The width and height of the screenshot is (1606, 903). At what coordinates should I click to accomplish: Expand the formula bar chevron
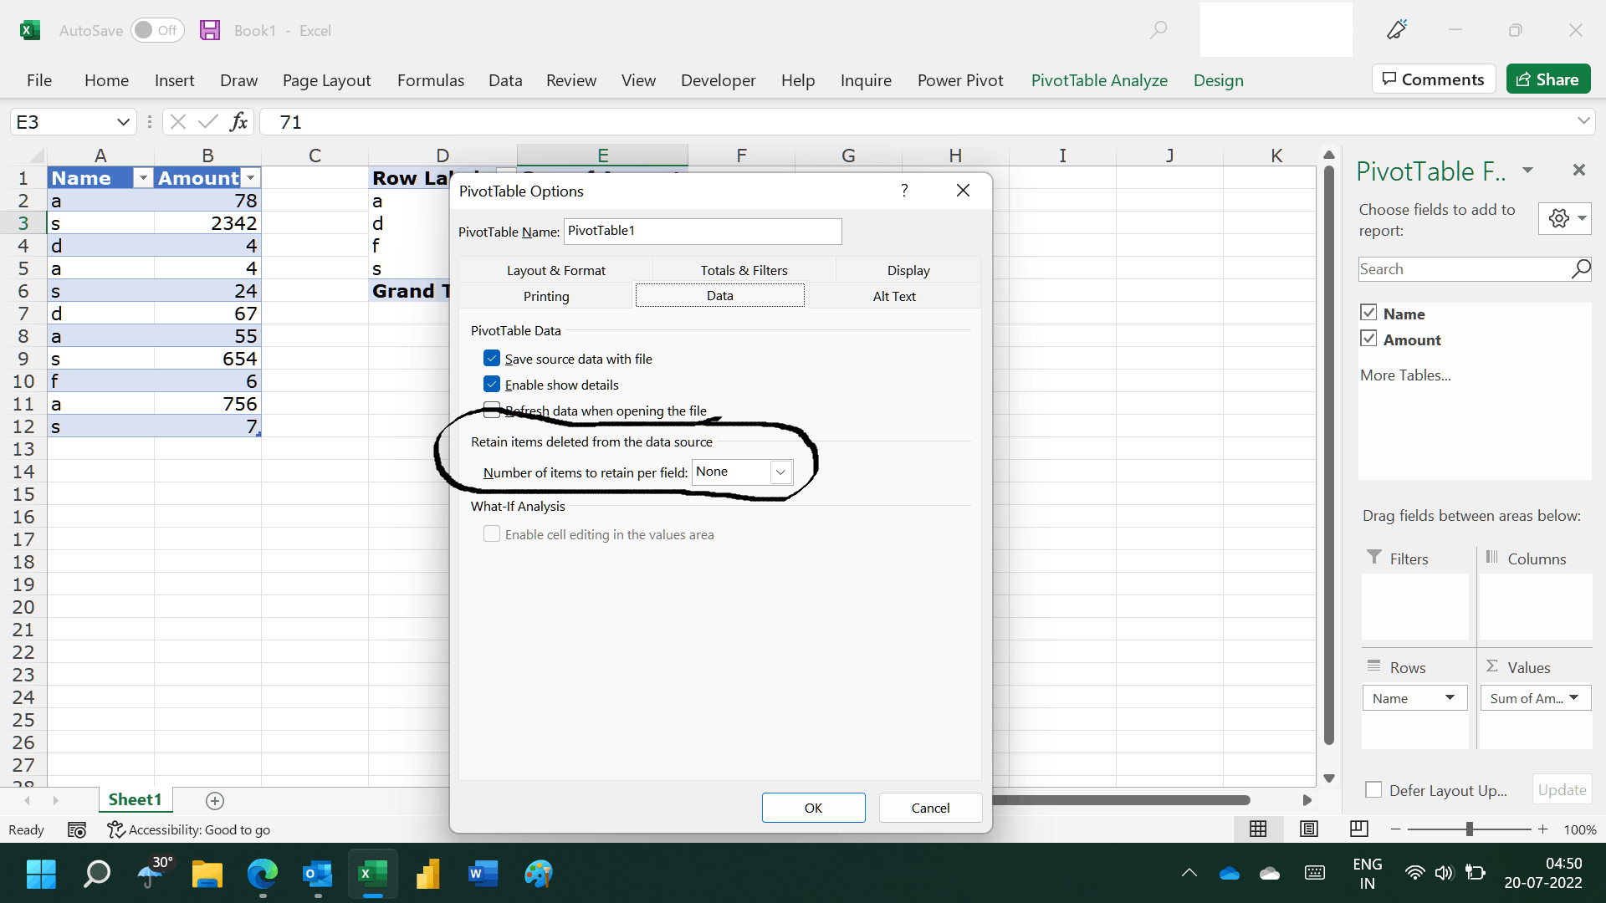(1583, 121)
